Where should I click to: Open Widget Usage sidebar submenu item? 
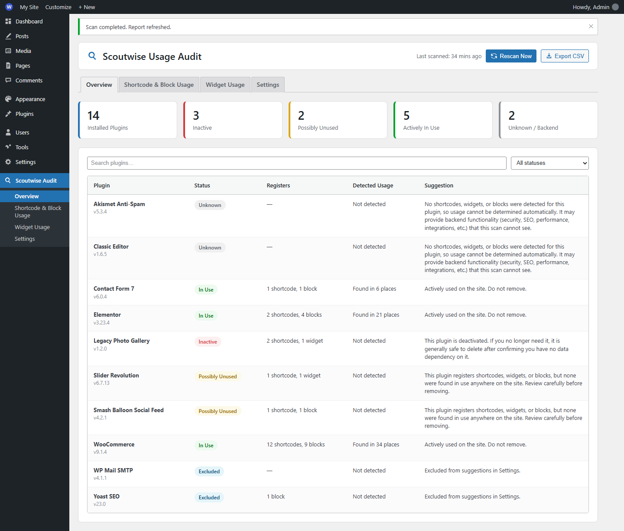[x=35, y=227]
